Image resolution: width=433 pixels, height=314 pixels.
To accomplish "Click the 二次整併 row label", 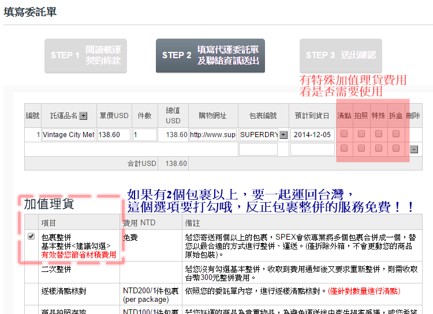I will (x=57, y=269).
